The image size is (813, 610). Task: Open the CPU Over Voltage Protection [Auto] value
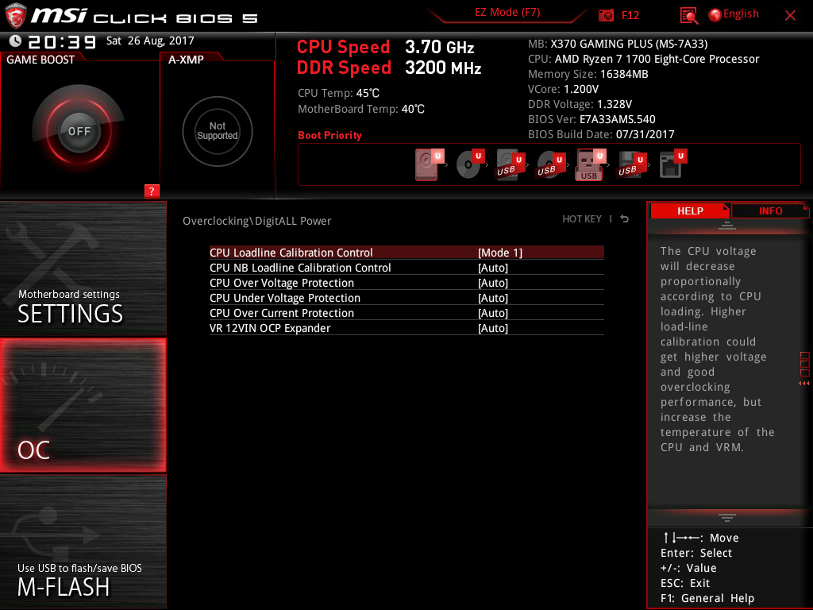pyautogui.click(x=492, y=283)
